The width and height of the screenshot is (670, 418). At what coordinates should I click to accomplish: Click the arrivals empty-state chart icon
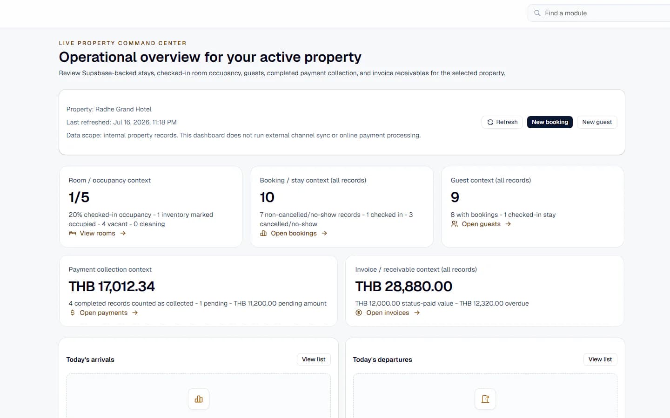(199, 399)
